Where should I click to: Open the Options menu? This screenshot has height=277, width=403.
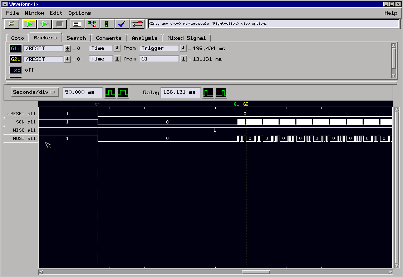coord(80,13)
